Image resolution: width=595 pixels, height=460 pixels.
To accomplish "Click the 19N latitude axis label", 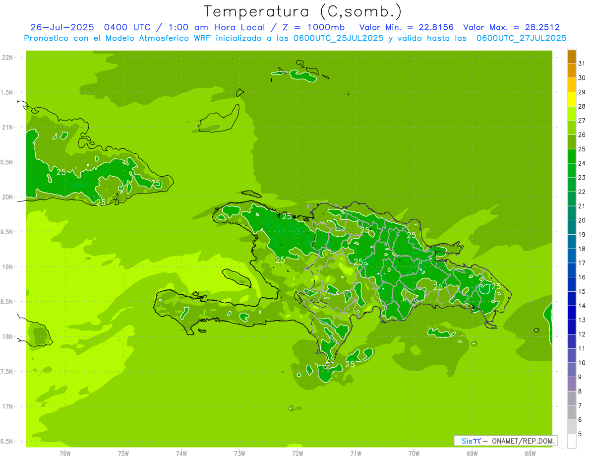I will point(7,267).
